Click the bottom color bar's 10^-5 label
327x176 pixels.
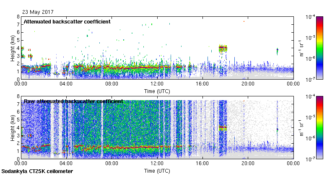pos(310,117)
